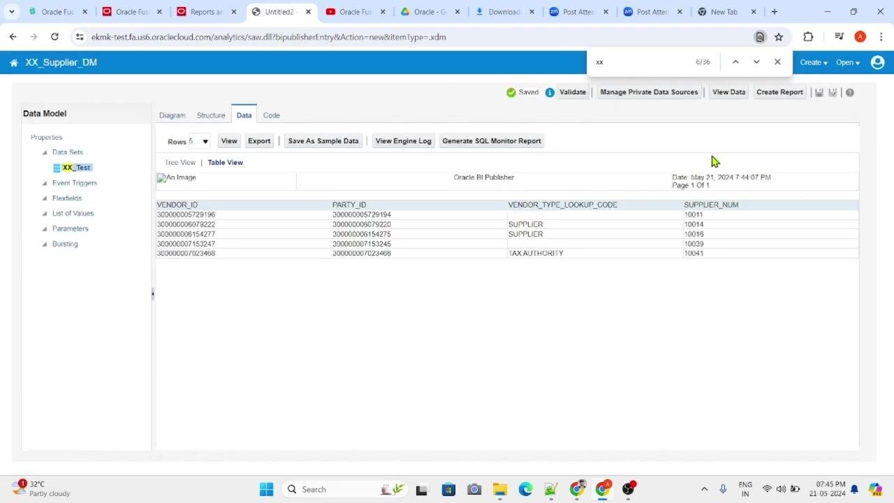894x503 pixels.
Task: Open the browser Extensions puzzle icon
Action: tap(808, 37)
